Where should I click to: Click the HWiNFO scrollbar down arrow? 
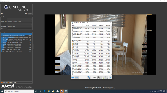(111, 75)
